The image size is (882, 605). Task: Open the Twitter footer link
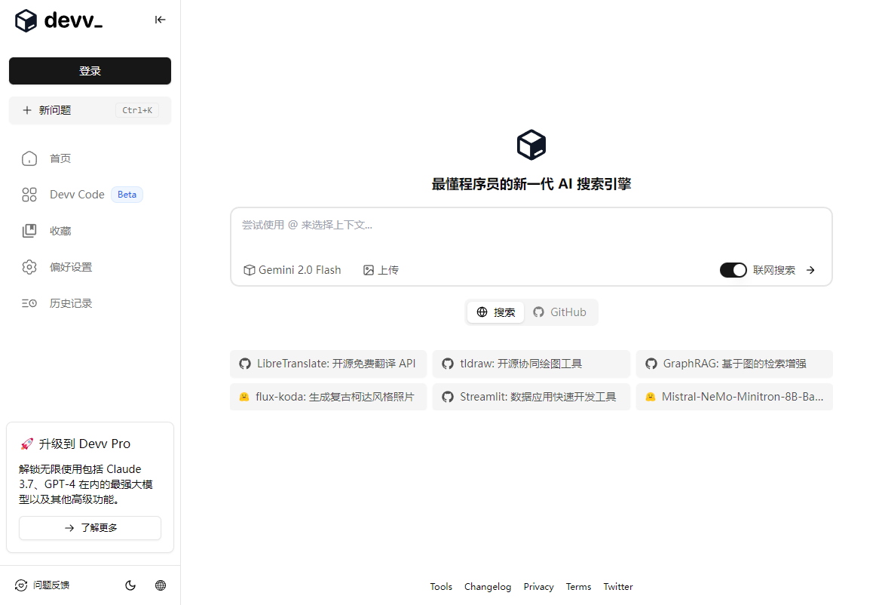tap(618, 586)
